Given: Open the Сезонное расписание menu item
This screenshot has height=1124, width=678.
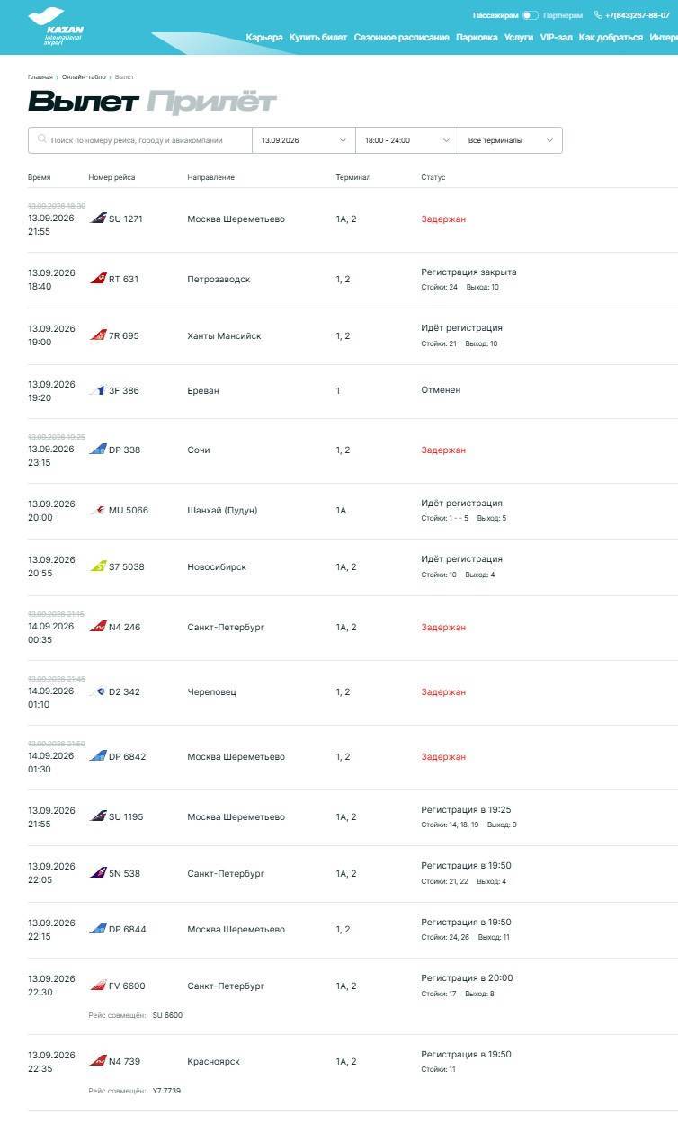Looking at the screenshot, I should coord(401,38).
